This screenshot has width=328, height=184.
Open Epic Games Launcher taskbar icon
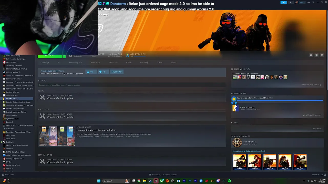tap(156, 181)
